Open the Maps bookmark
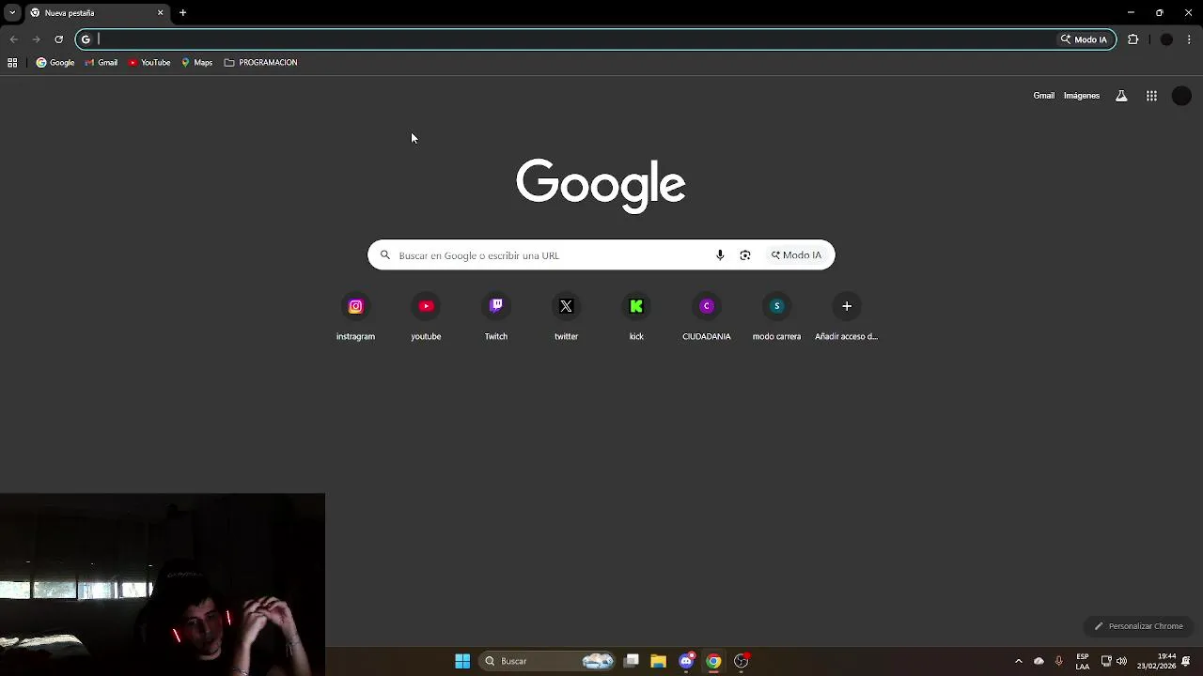Screen dimensions: 1203x676 point(196,63)
